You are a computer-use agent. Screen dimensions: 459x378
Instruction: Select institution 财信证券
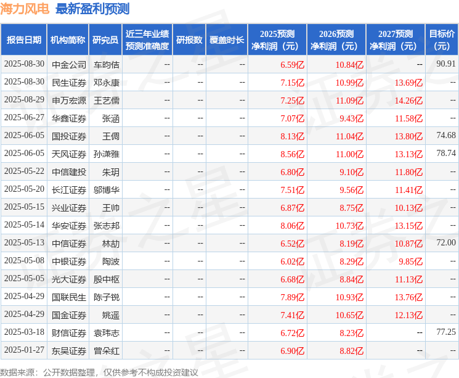tap(69, 333)
